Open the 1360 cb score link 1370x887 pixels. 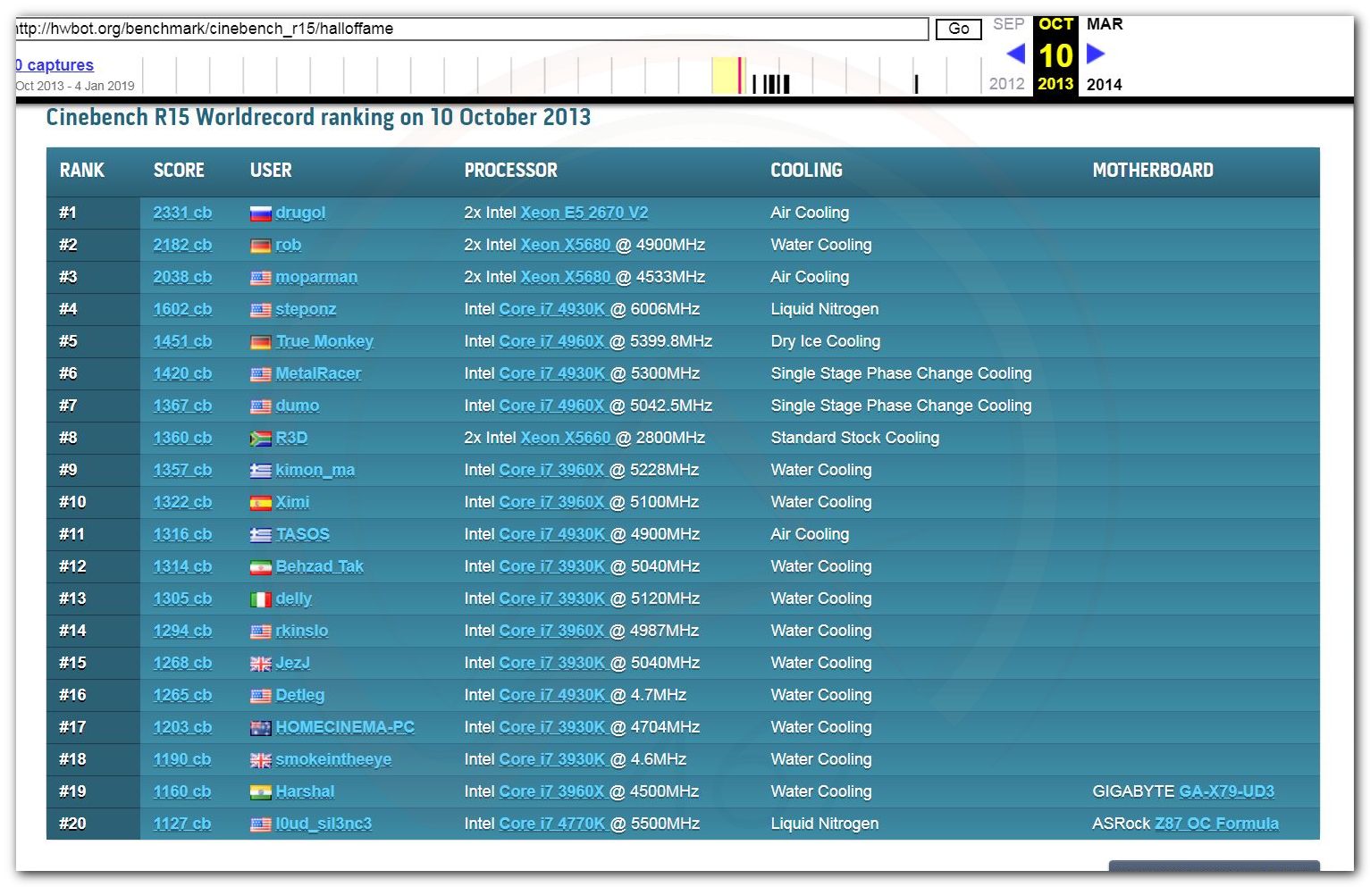point(182,438)
